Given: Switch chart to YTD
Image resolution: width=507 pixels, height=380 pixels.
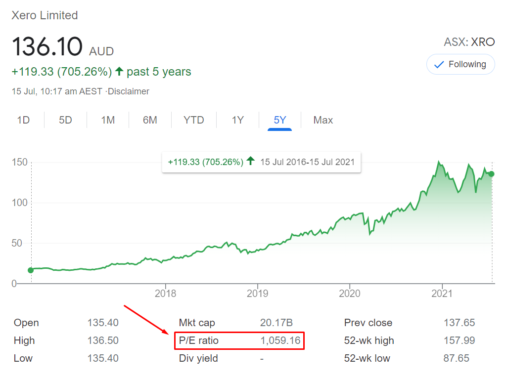Looking at the screenshot, I should coord(194,120).
